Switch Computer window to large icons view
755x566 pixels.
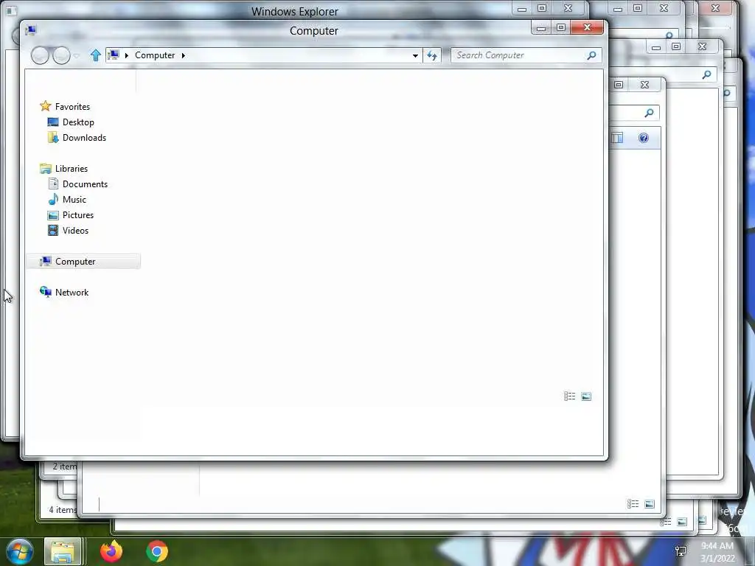click(586, 396)
